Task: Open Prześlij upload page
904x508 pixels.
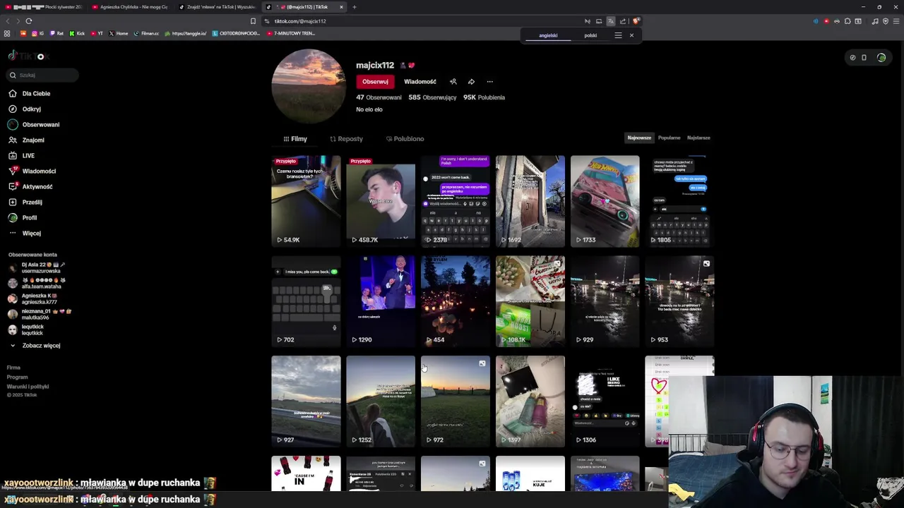Action: (25, 202)
